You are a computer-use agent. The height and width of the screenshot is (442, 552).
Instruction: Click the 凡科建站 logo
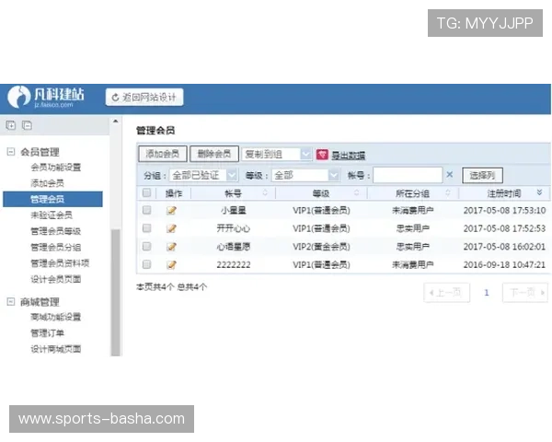(46, 97)
